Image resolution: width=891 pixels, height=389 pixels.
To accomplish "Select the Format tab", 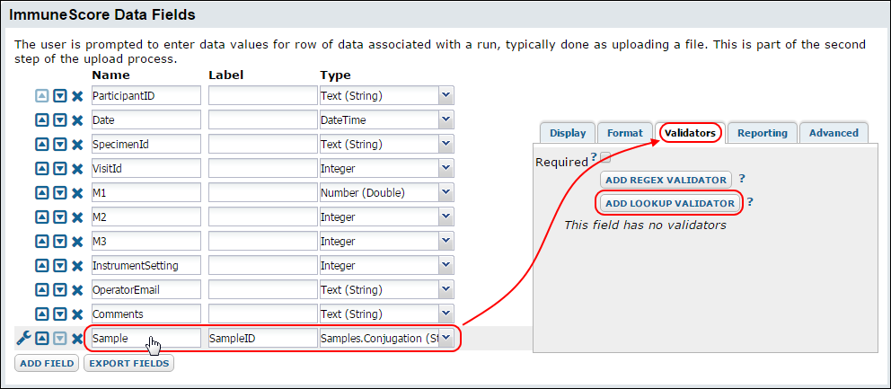I will click(625, 133).
